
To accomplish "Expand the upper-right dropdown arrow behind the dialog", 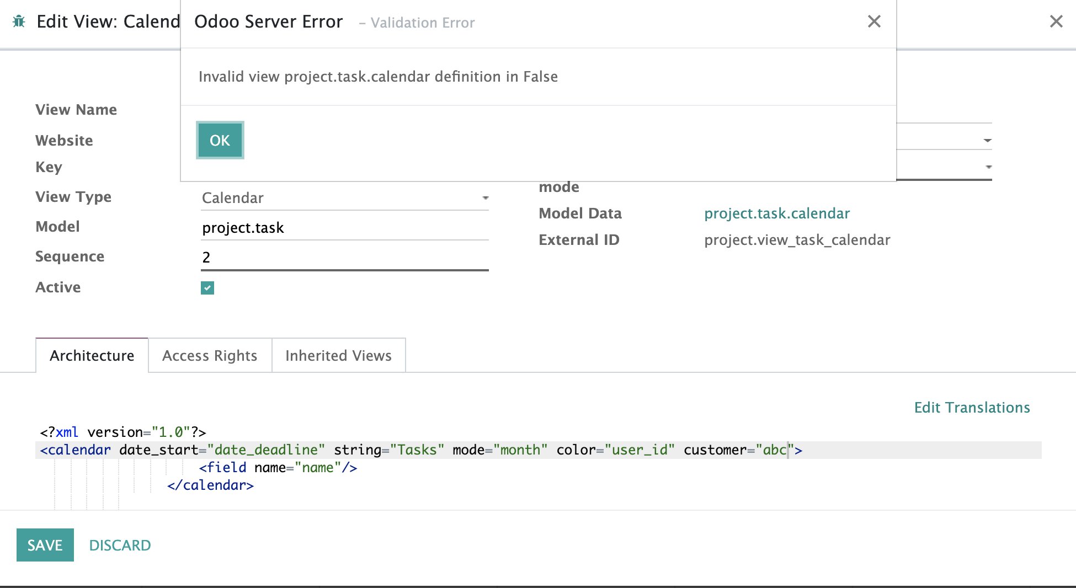I will point(988,141).
